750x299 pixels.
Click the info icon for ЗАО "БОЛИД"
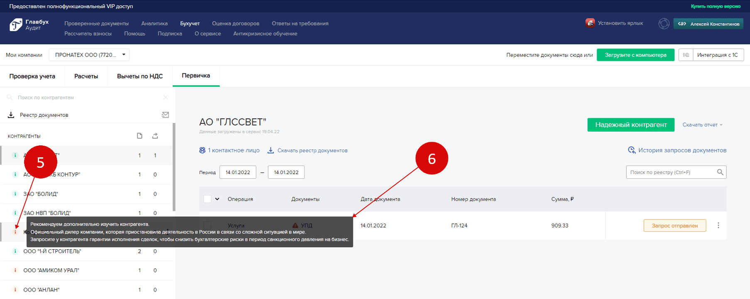click(15, 194)
